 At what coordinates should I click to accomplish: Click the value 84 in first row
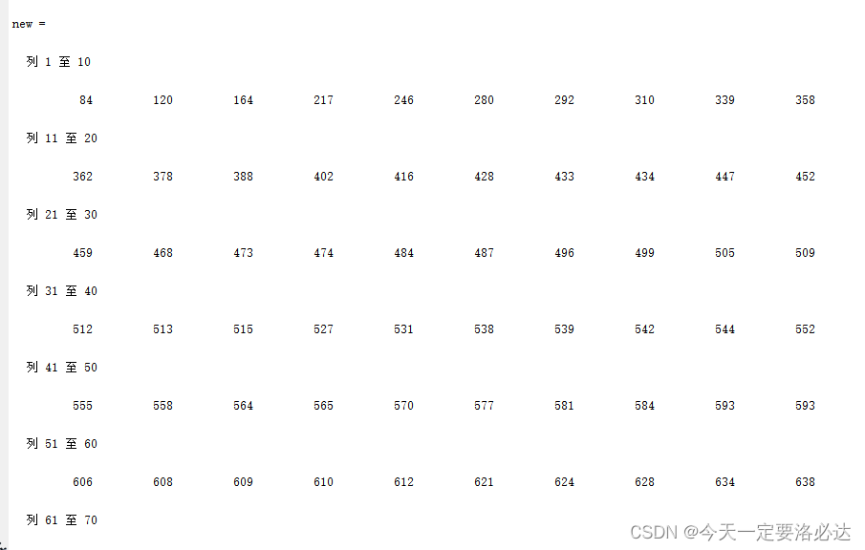86,100
